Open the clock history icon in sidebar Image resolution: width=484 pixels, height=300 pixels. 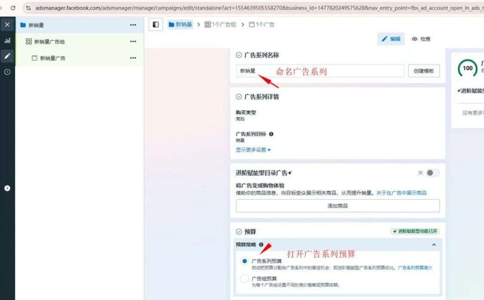point(7,72)
